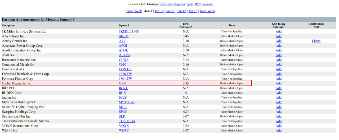Add Apollo Education Group to calendar

(x=279, y=51)
